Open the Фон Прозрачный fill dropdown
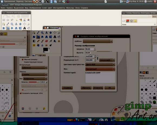 pos(100,69)
